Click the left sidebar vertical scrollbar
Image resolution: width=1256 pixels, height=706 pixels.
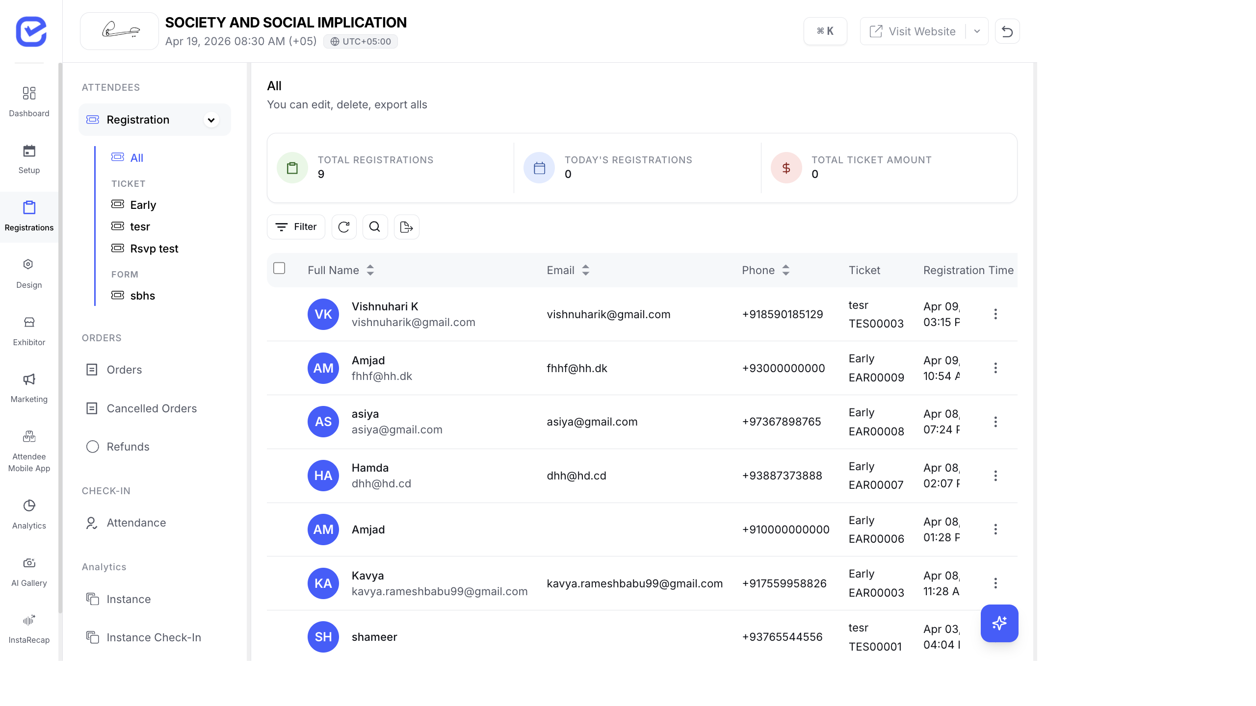(60, 338)
